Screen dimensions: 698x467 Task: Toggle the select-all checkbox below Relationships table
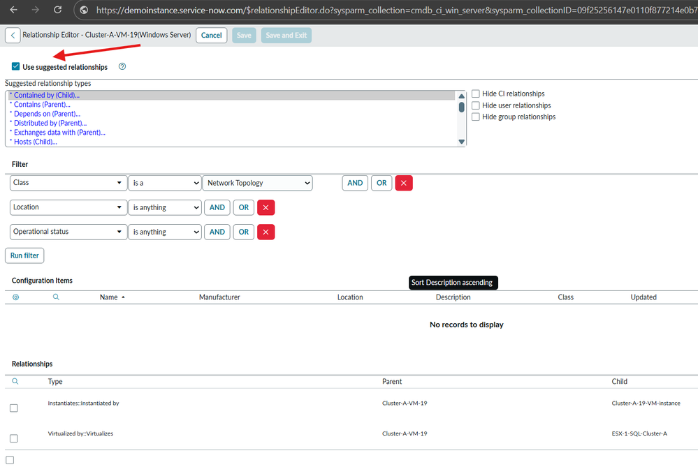[x=10, y=460]
